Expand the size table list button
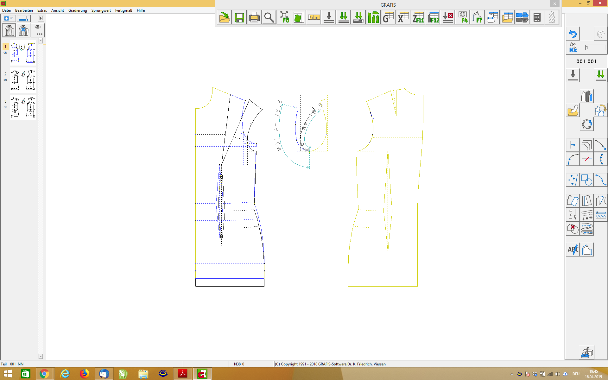 [23, 18]
